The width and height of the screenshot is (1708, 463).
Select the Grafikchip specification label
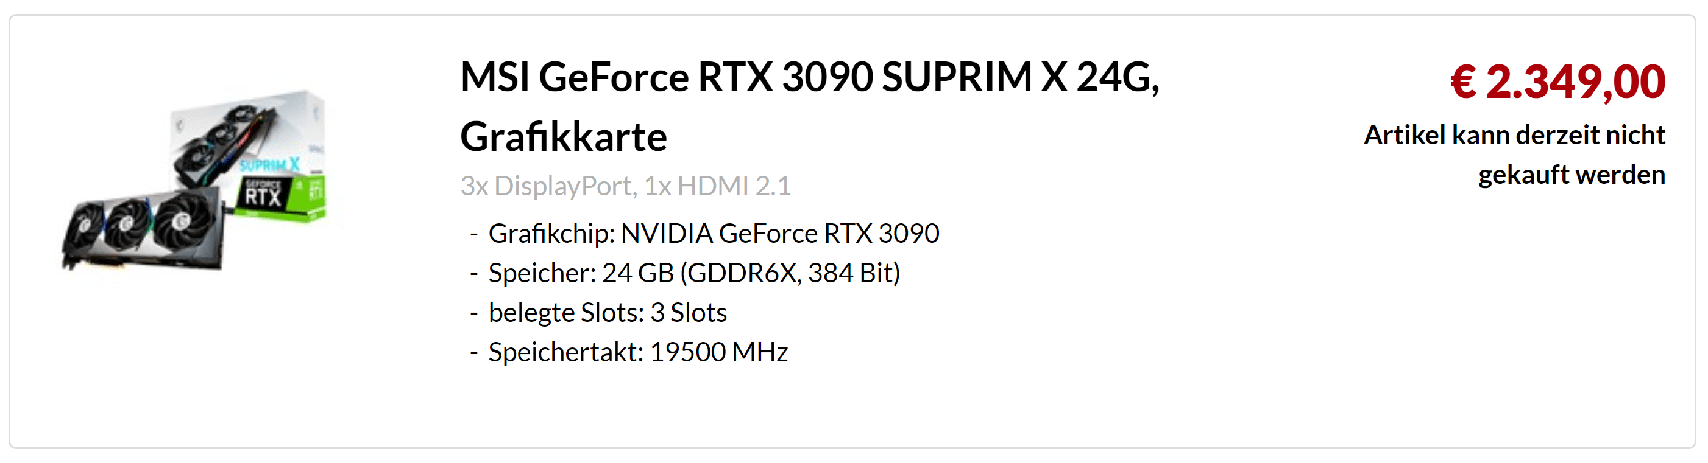(x=552, y=234)
